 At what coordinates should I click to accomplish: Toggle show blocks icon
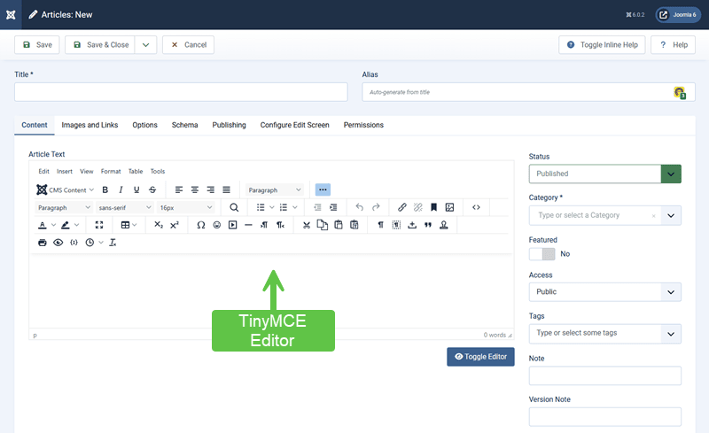click(396, 225)
